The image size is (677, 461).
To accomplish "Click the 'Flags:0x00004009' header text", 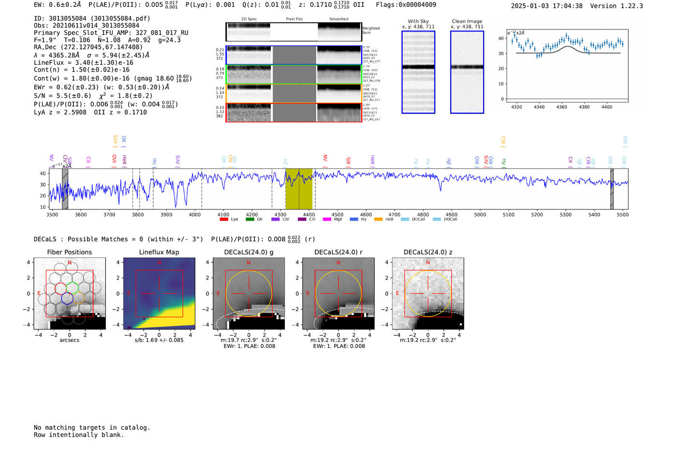I will click(x=406, y=5).
